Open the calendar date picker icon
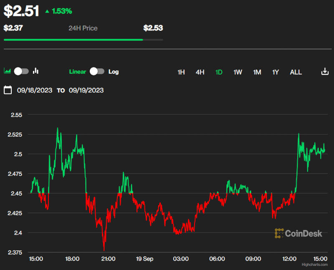This screenshot has height=270, width=334. click(x=8, y=90)
